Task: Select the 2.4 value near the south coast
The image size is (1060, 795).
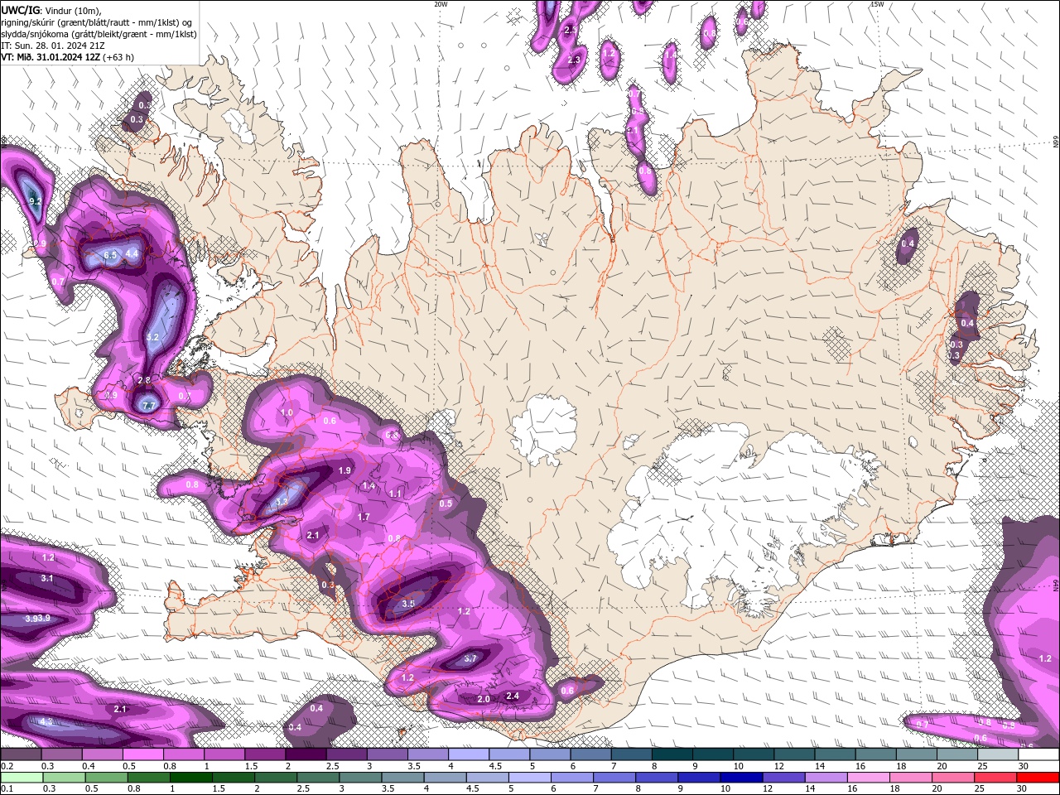Action: point(513,696)
